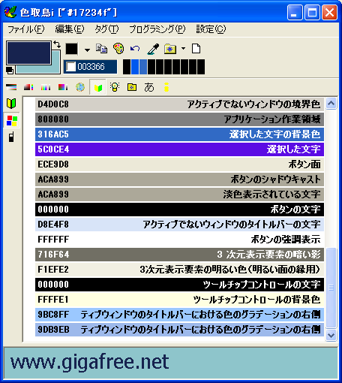
Task: Expand dropdown arrow beside black swatch
Action: click(x=87, y=50)
